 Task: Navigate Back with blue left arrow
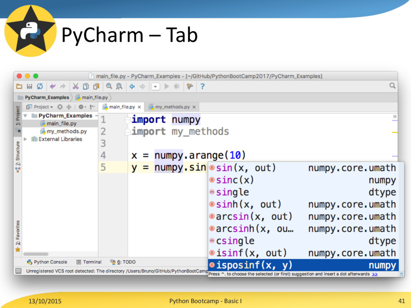click(132, 87)
